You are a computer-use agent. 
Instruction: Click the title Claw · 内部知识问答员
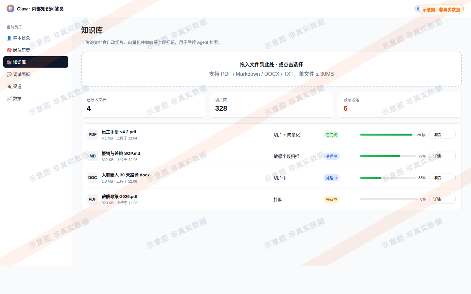tap(40, 9)
